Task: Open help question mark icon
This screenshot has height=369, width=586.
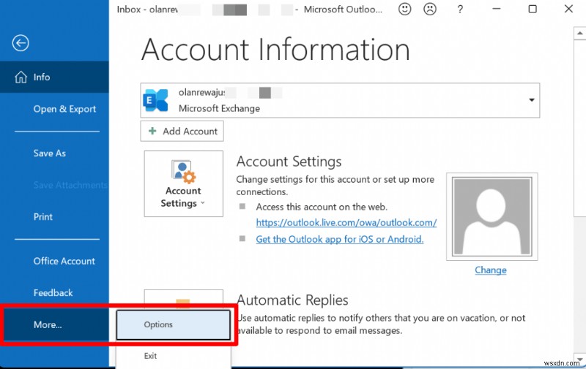Action: click(460, 9)
